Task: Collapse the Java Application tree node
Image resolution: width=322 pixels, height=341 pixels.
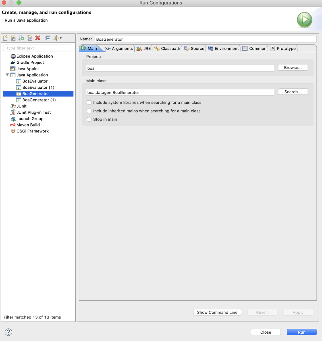Action: 7,75
